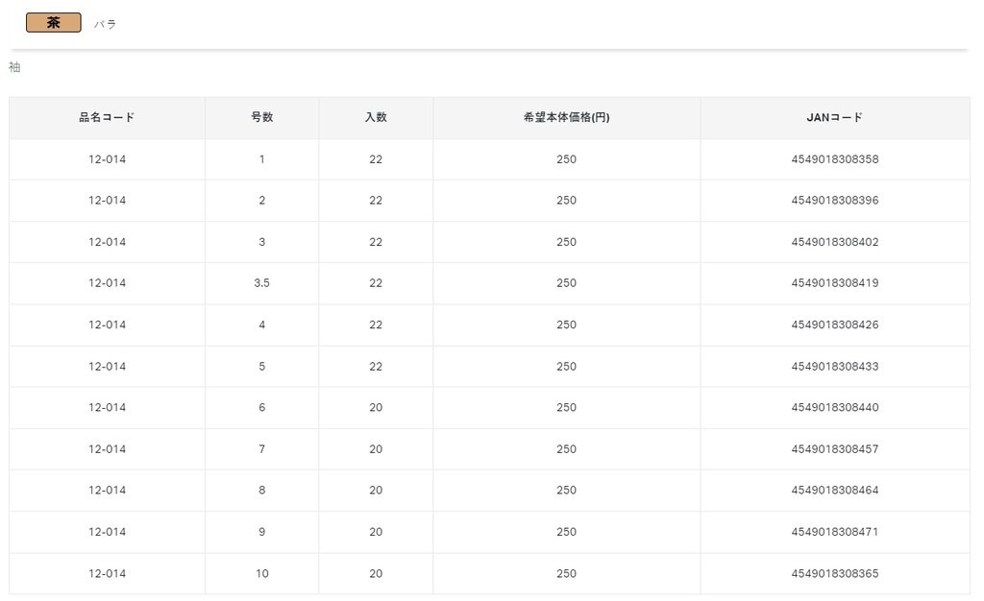Pick JAN code 4549018308457
The image size is (984, 601).
pyautogui.click(x=834, y=449)
